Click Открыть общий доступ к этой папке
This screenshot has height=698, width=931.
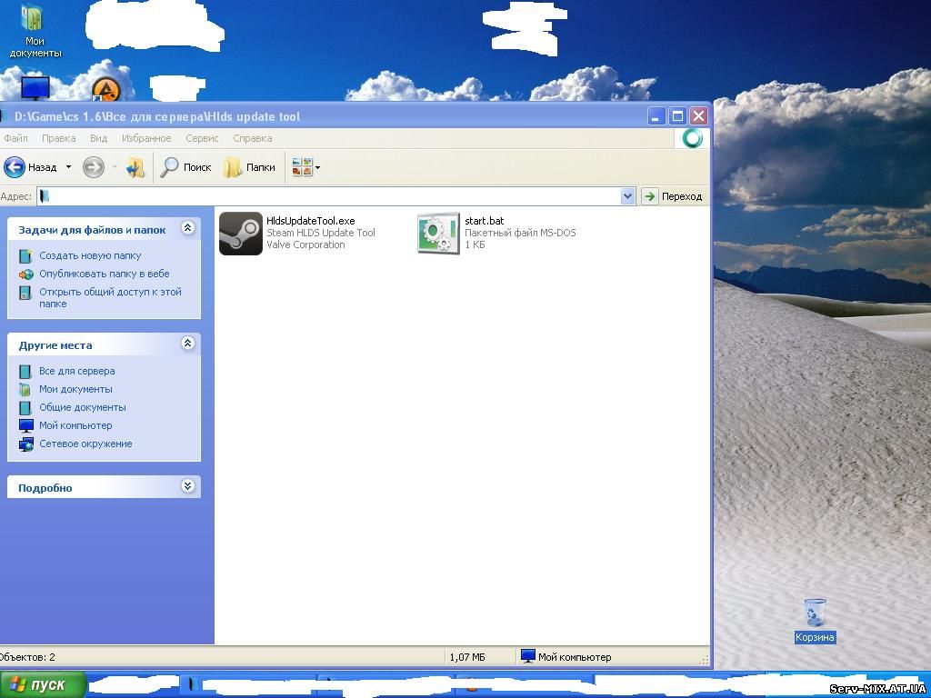[x=110, y=298]
